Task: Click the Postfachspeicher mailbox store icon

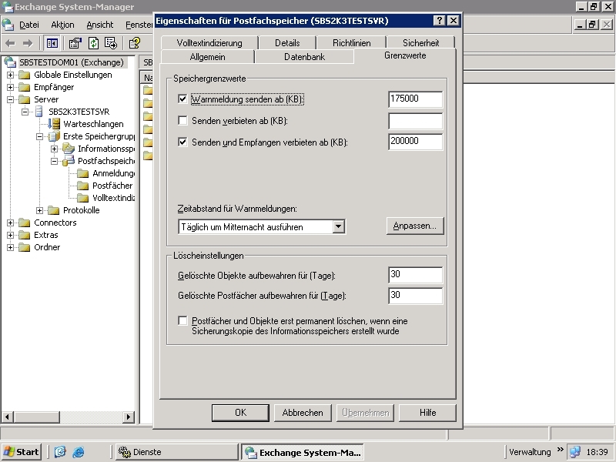Action: (69, 161)
